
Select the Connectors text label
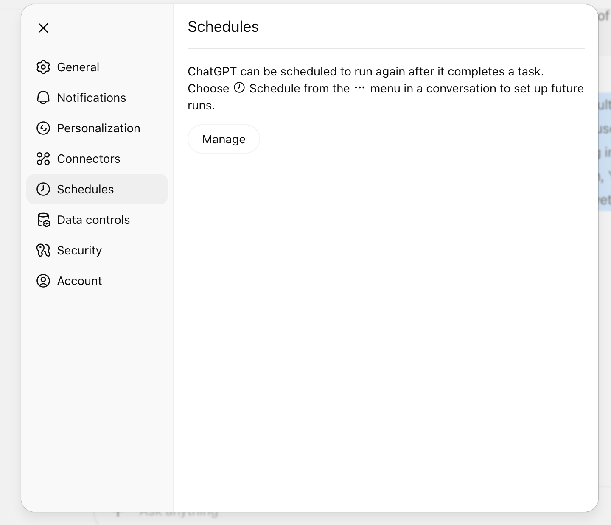coord(89,159)
